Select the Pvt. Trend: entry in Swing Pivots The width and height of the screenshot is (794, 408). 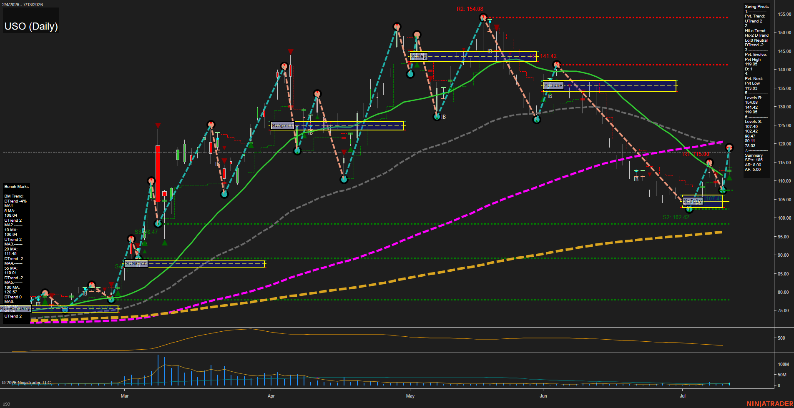click(755, 16)
